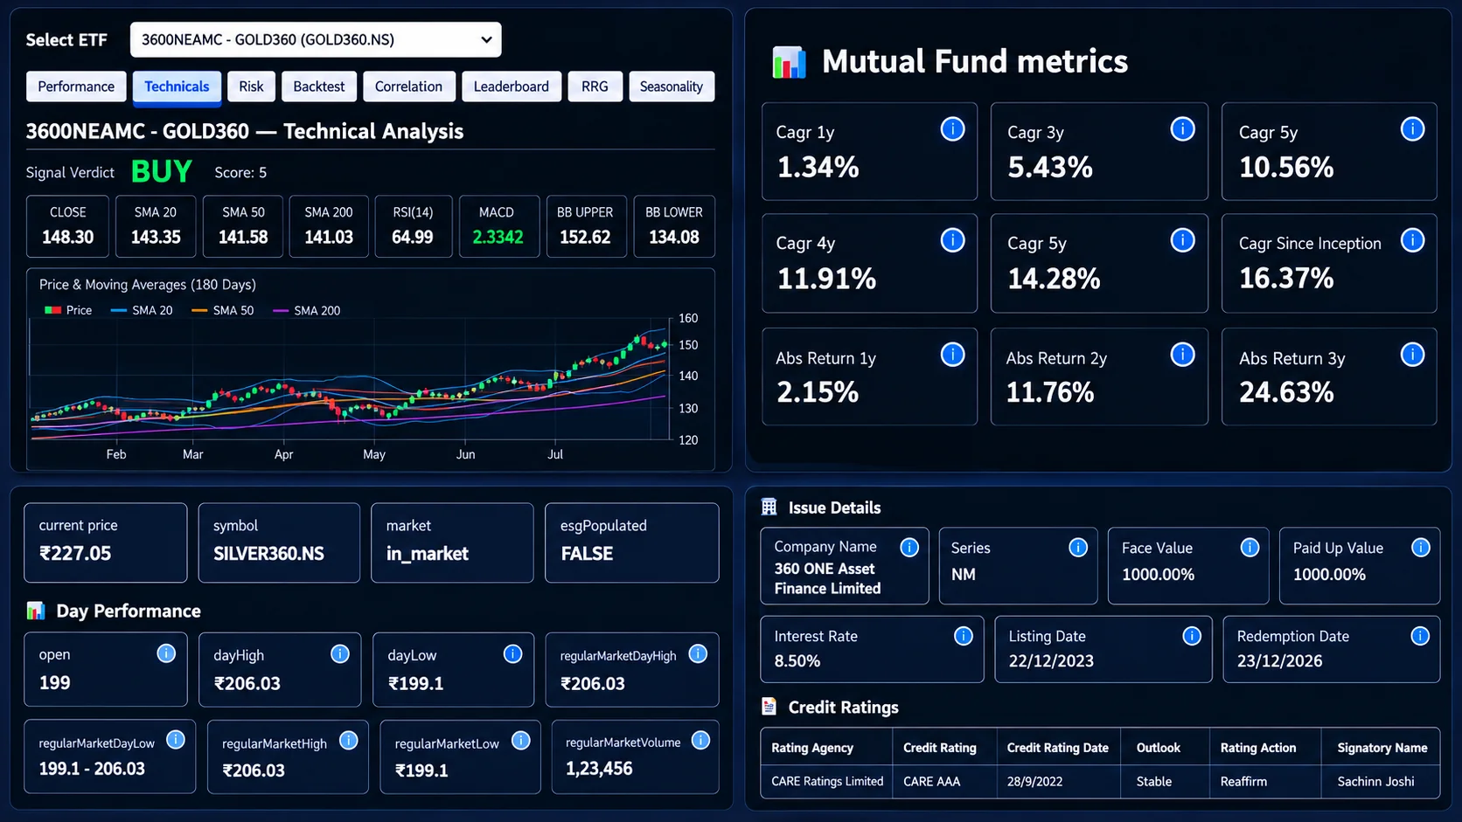Show Interest Rate info tooltip icon
The width and height of the screenshot is (1462, 822).
tap(963, 636)
